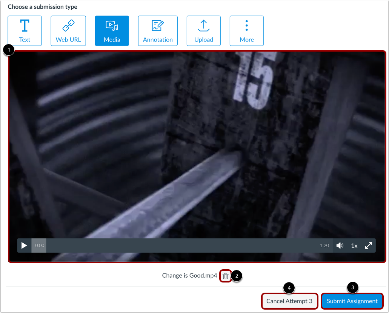Click the 1:20 duration label
This screenshot has width=389, height=313.
[x=324, y=246]
